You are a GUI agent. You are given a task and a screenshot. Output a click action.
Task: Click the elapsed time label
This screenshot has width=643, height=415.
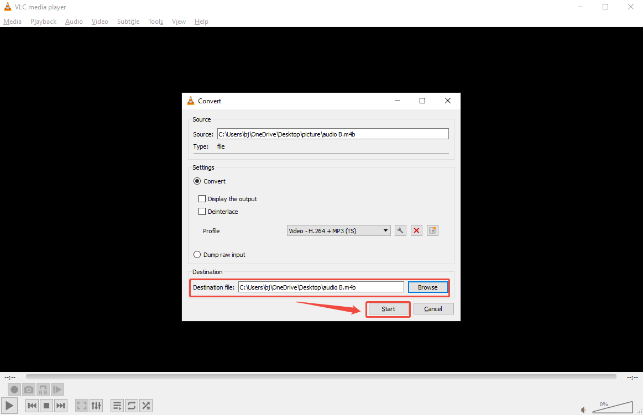coord(11,377)
